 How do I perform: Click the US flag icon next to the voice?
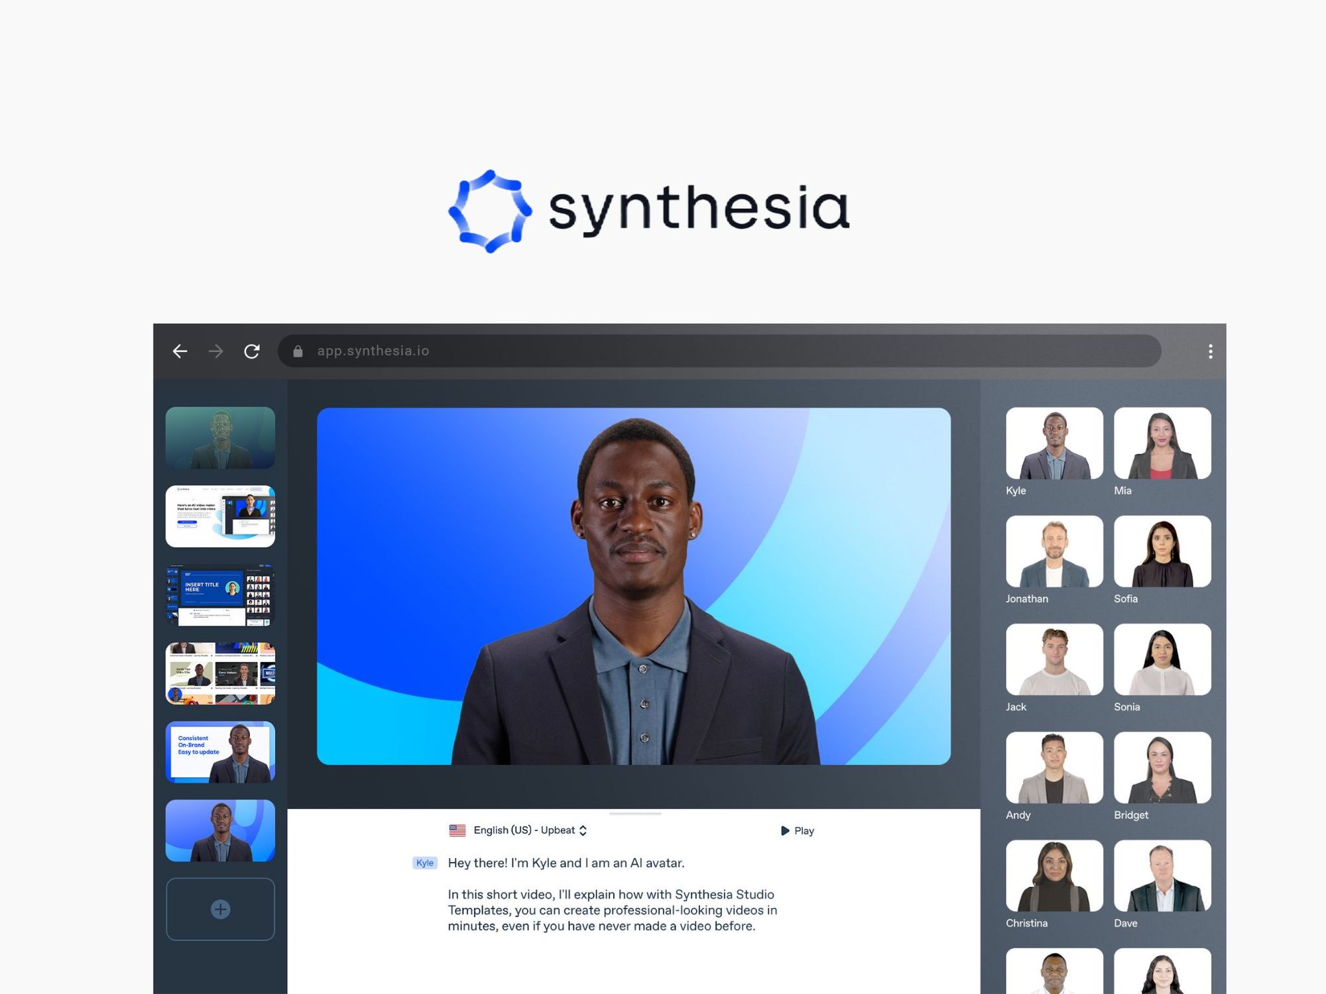click(x=457, y=830)
